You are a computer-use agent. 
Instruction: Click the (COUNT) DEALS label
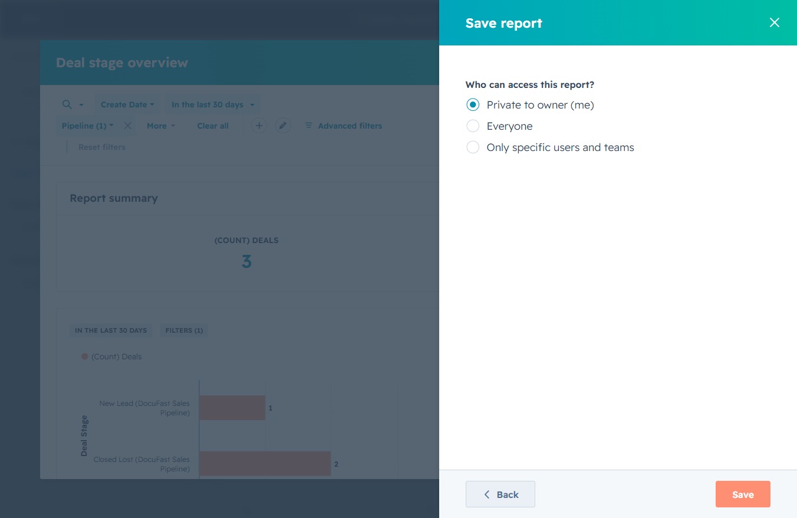(246, 241)
